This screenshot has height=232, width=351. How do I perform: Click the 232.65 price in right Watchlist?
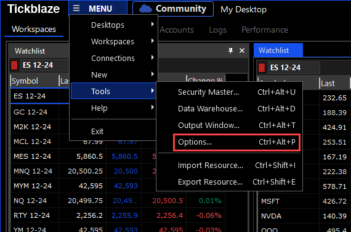tap(334, 98)
